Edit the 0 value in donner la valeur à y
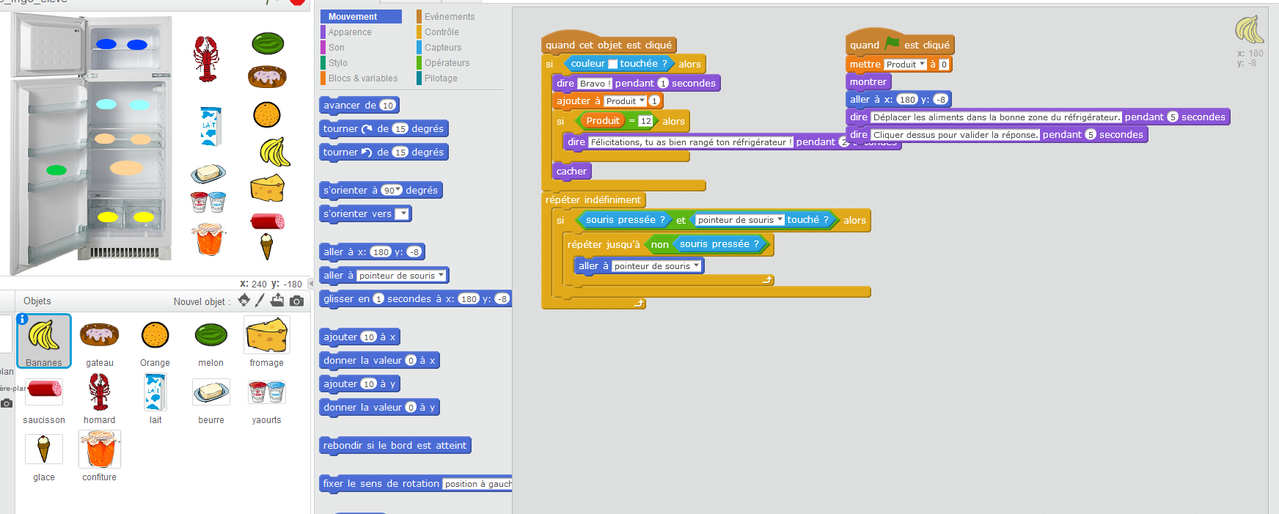 tap(411, 408)
